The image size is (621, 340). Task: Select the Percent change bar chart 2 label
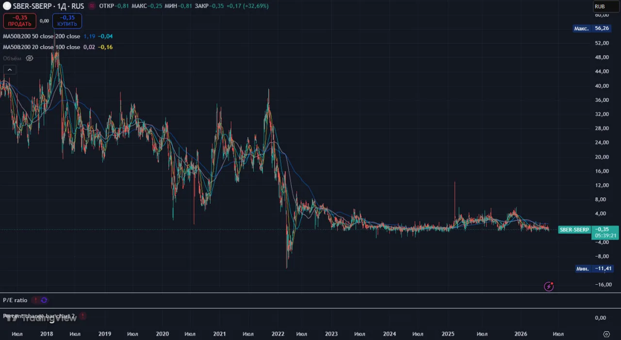click(x=39, y=316)
